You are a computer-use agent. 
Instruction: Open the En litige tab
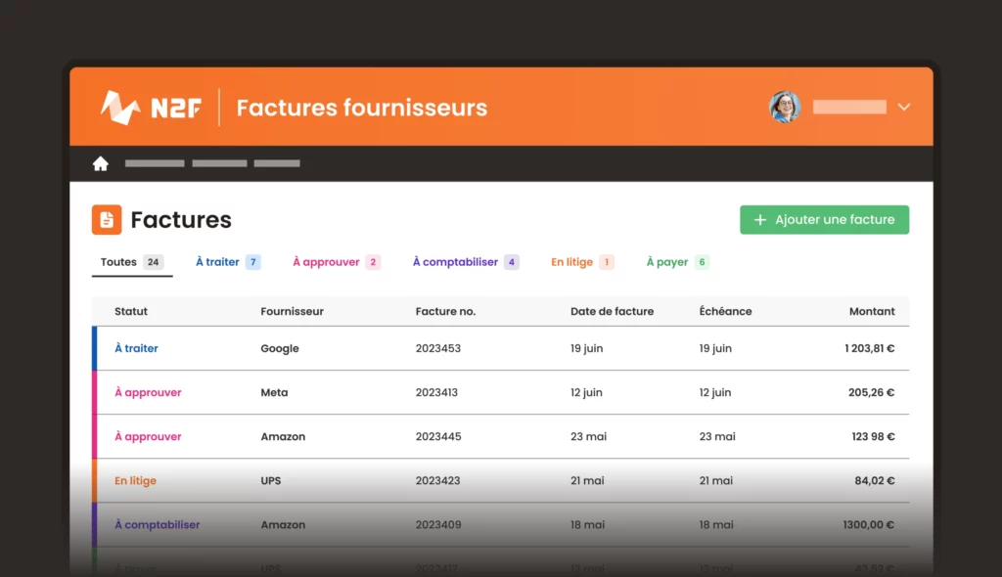tap(573, 261)
